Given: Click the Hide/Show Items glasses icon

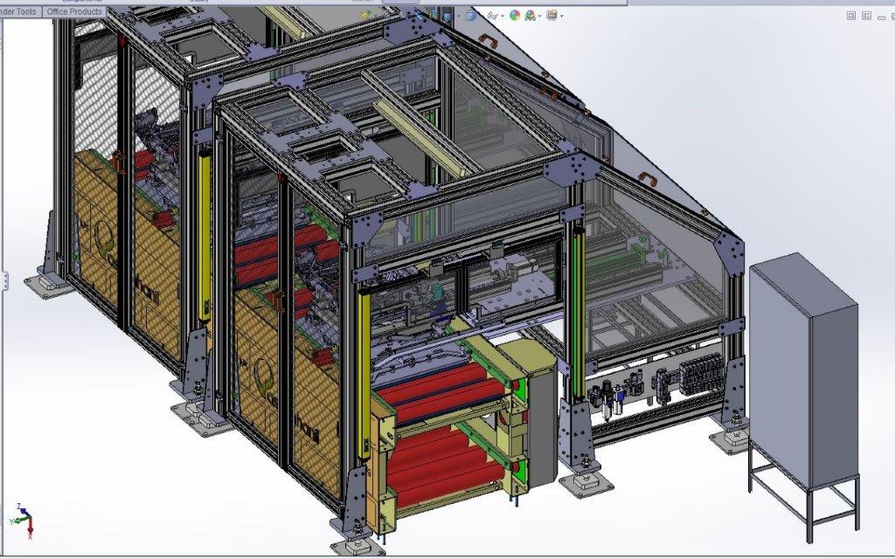Looking at the screenshot, I should [493, 15].
